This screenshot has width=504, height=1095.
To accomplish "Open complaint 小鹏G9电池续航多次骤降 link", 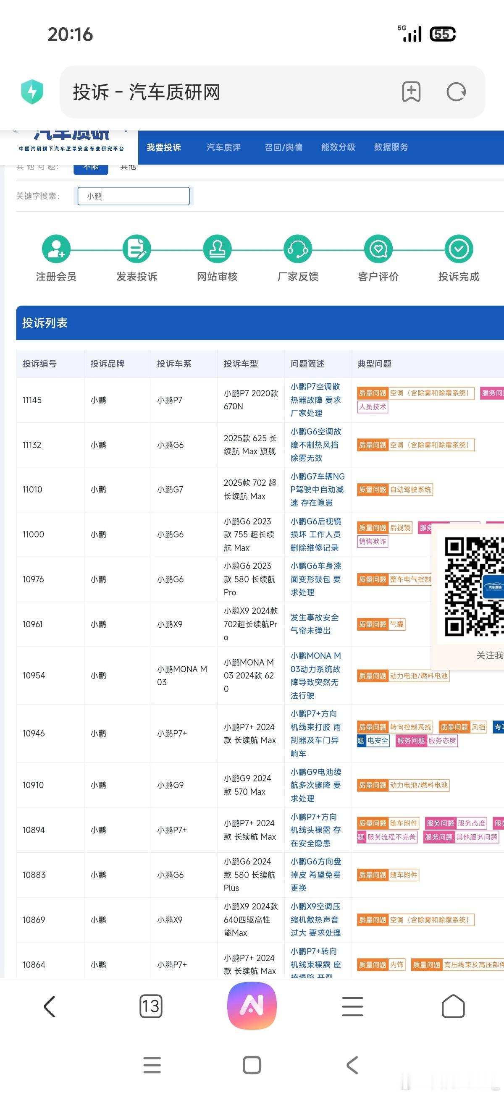I will click(315, 785).
